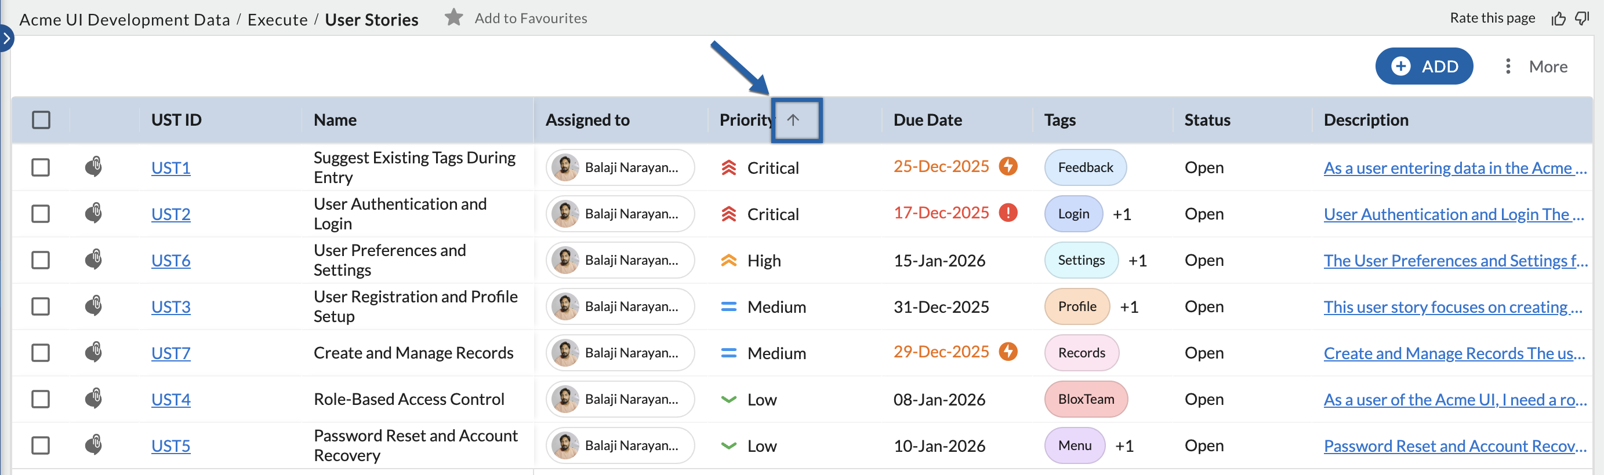Click the ADD button
Viewport: 1604px width, 475px height.
click(x=1424, y=66)
